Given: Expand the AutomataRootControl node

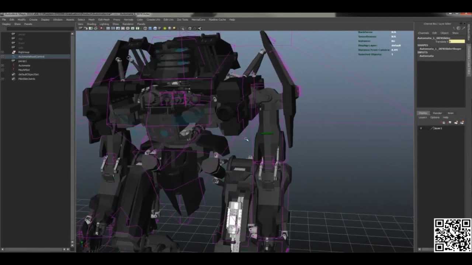Looking at the screenshot, I should pyautogui.click(x=3, y=56).
